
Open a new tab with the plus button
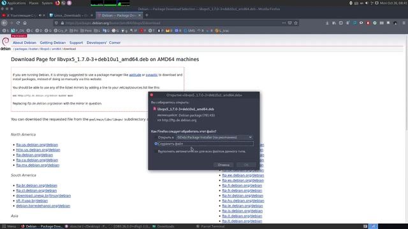(x=147, y=15)
